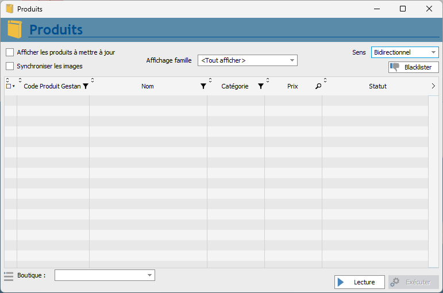Click the Catégorie column filter funnel

click(x=261, y=86)
